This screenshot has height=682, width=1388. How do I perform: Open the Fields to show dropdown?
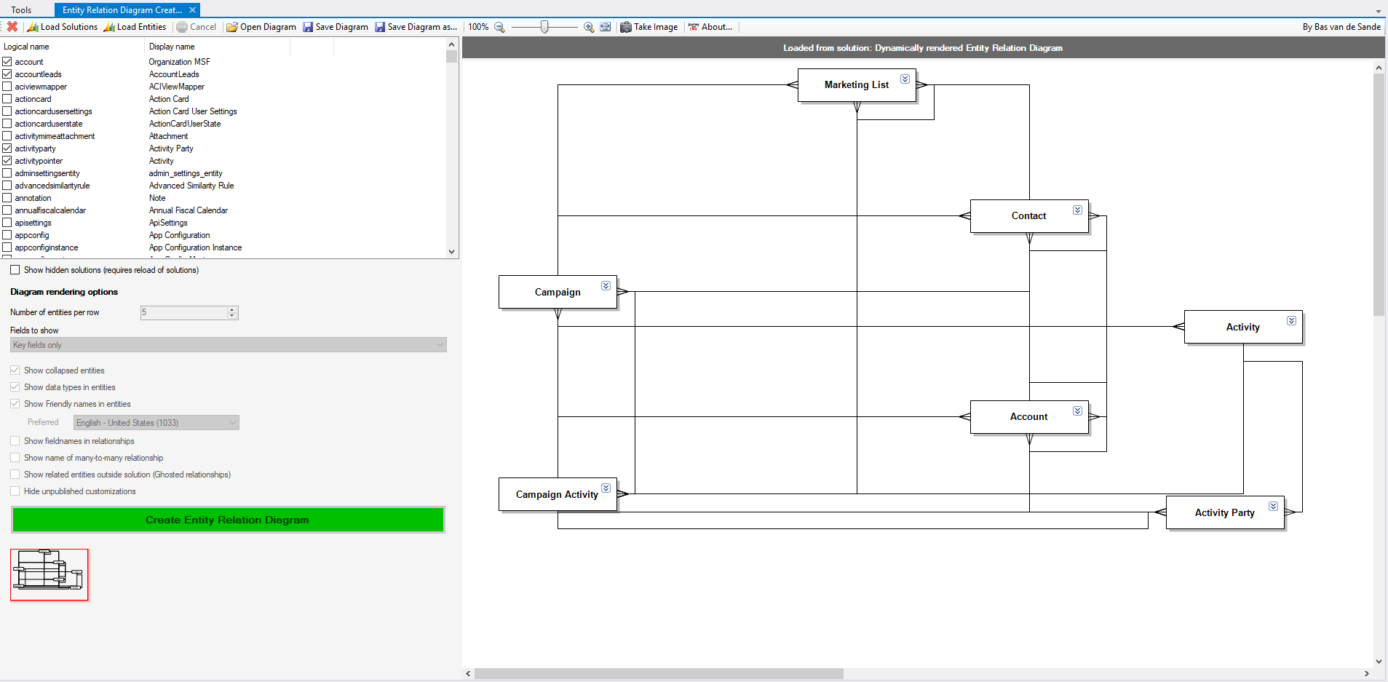[x=229, y=345]
